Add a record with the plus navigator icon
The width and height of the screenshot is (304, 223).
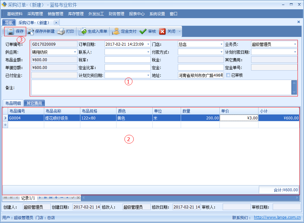click(56, 197)
